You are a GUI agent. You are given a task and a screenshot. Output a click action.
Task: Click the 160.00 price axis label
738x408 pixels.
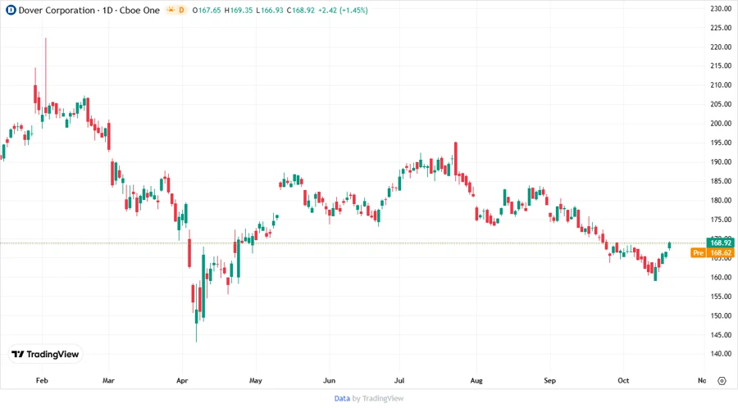click(x=721, y=278)
